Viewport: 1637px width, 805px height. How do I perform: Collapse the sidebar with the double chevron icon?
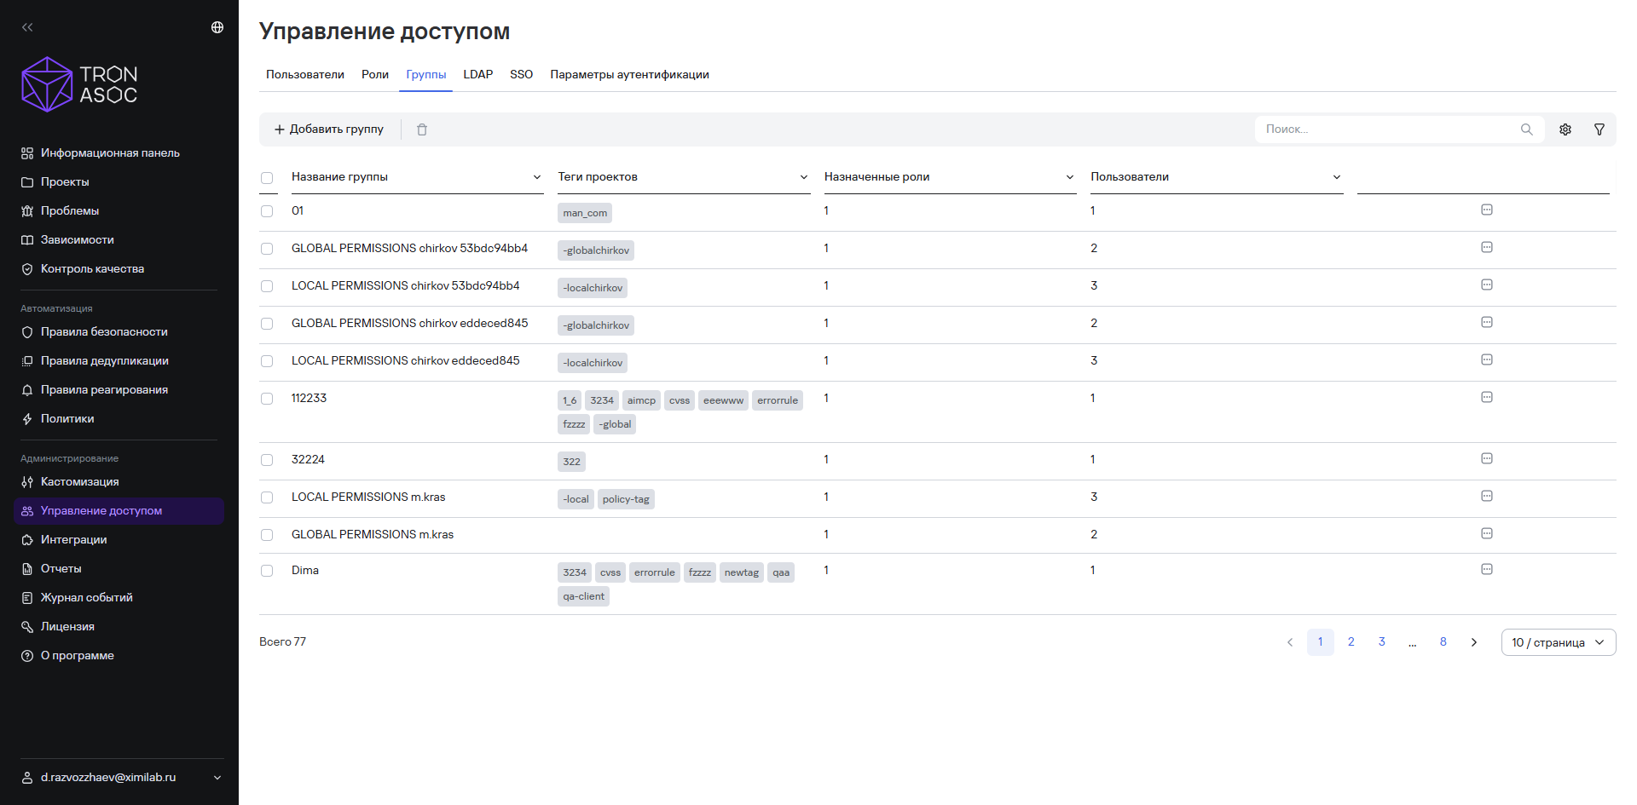click(x=27, y=27)
